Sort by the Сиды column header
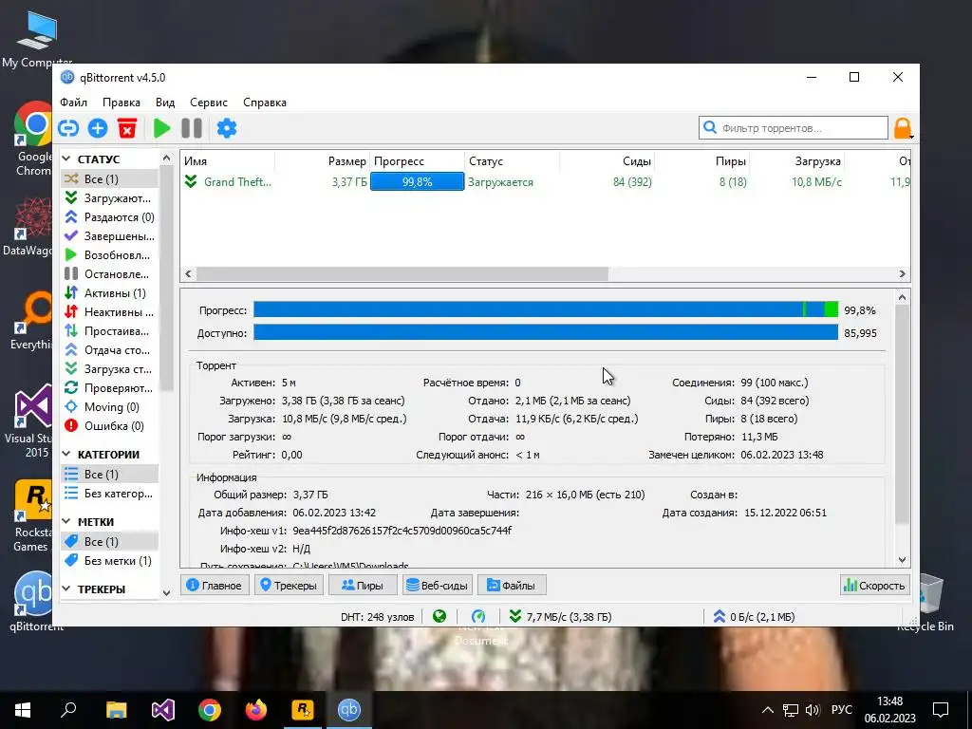 [607, 161]
